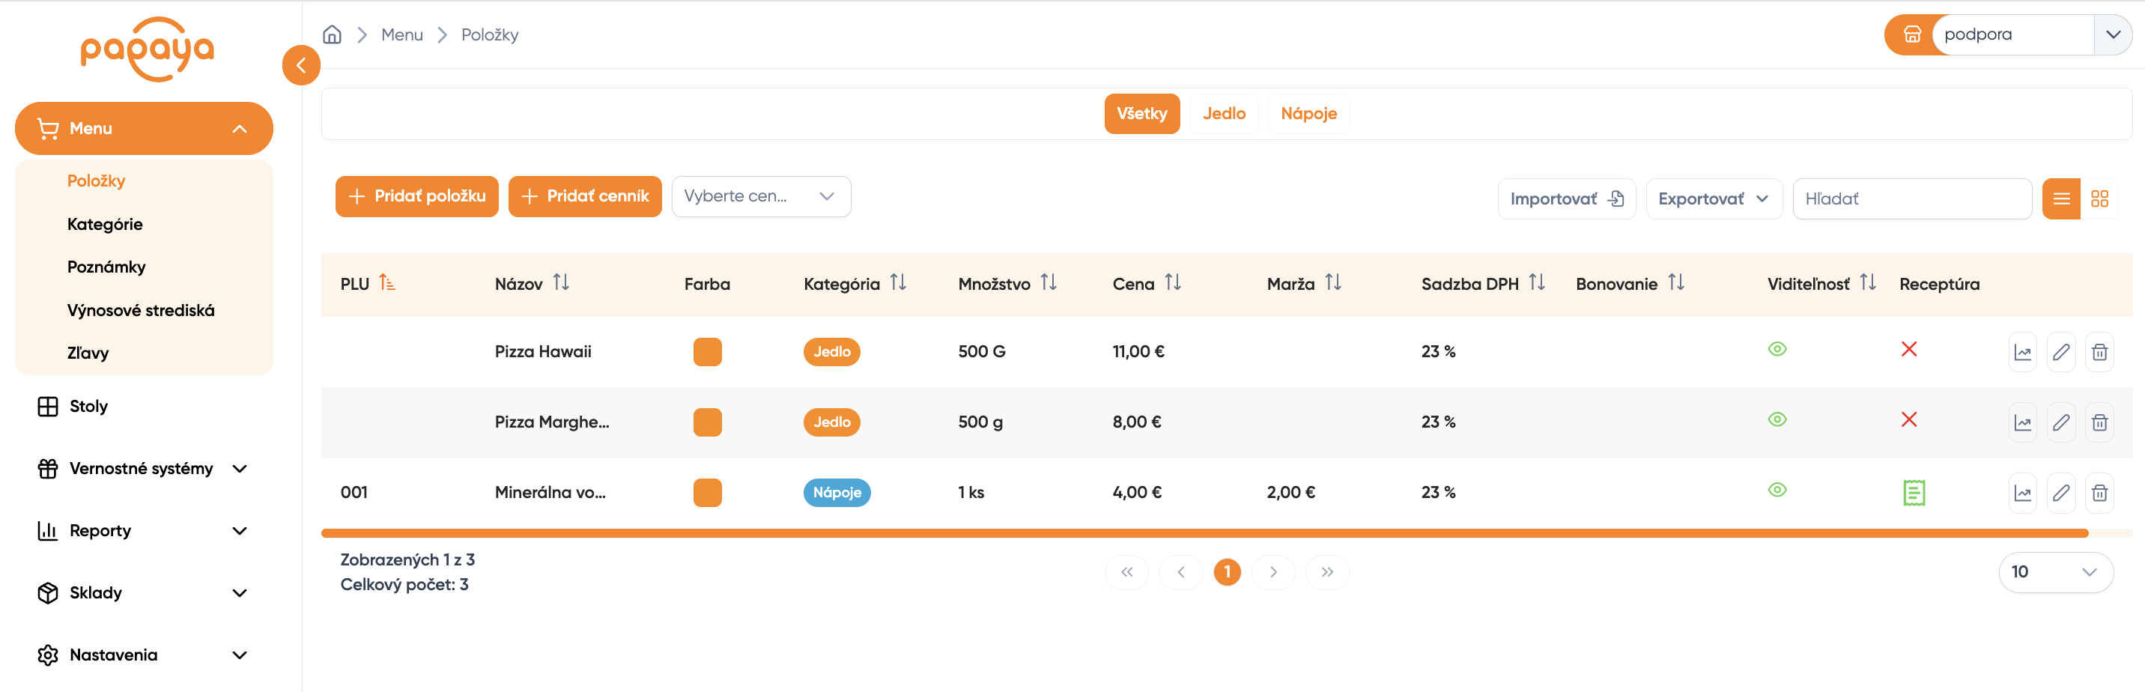Open Poznámky in the sidebar
Viewport: 2145px width, 692px height.
tap(106, 267)
